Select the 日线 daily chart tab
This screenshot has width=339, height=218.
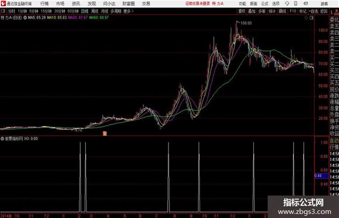coord(85,11)
